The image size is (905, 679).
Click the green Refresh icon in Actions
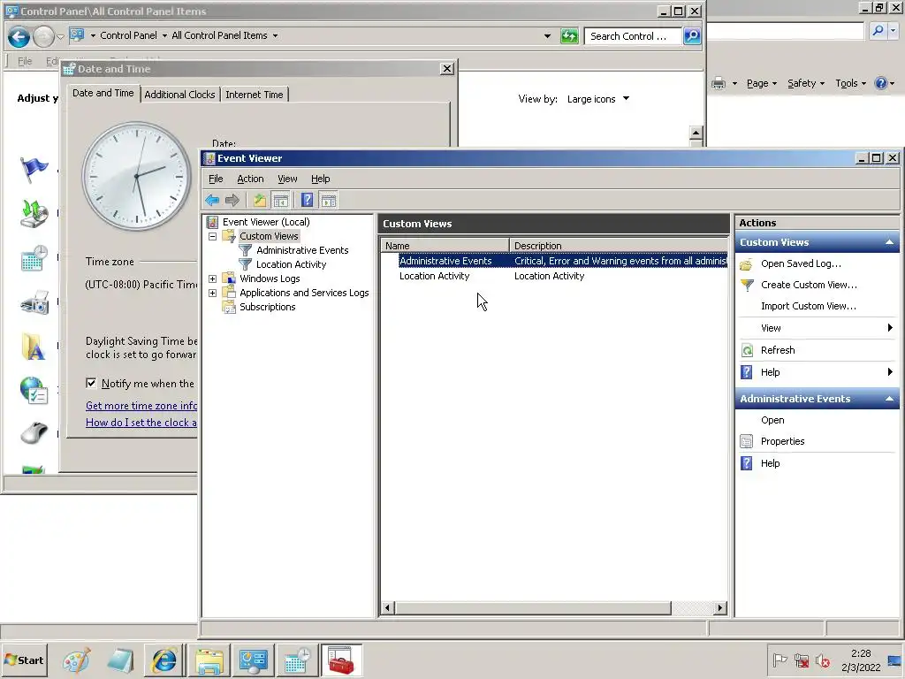747,350
